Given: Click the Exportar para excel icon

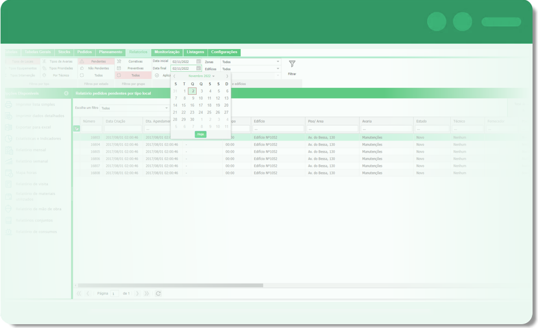Looking at the screenshot, I should tap(9, 127).
